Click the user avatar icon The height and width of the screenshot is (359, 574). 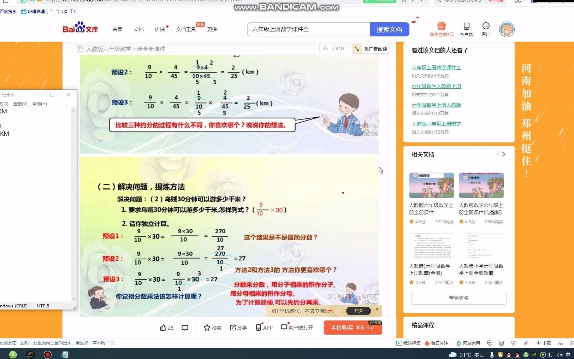[507, 29]
